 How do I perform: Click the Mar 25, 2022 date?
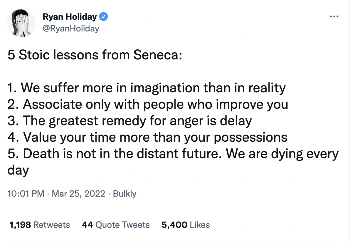click(x=78, y=194)
